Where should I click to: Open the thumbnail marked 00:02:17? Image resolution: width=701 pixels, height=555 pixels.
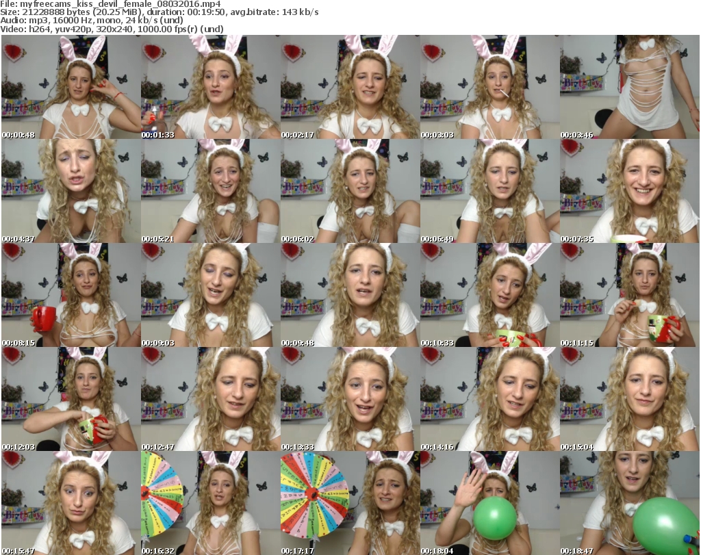(x=350, y=87)
